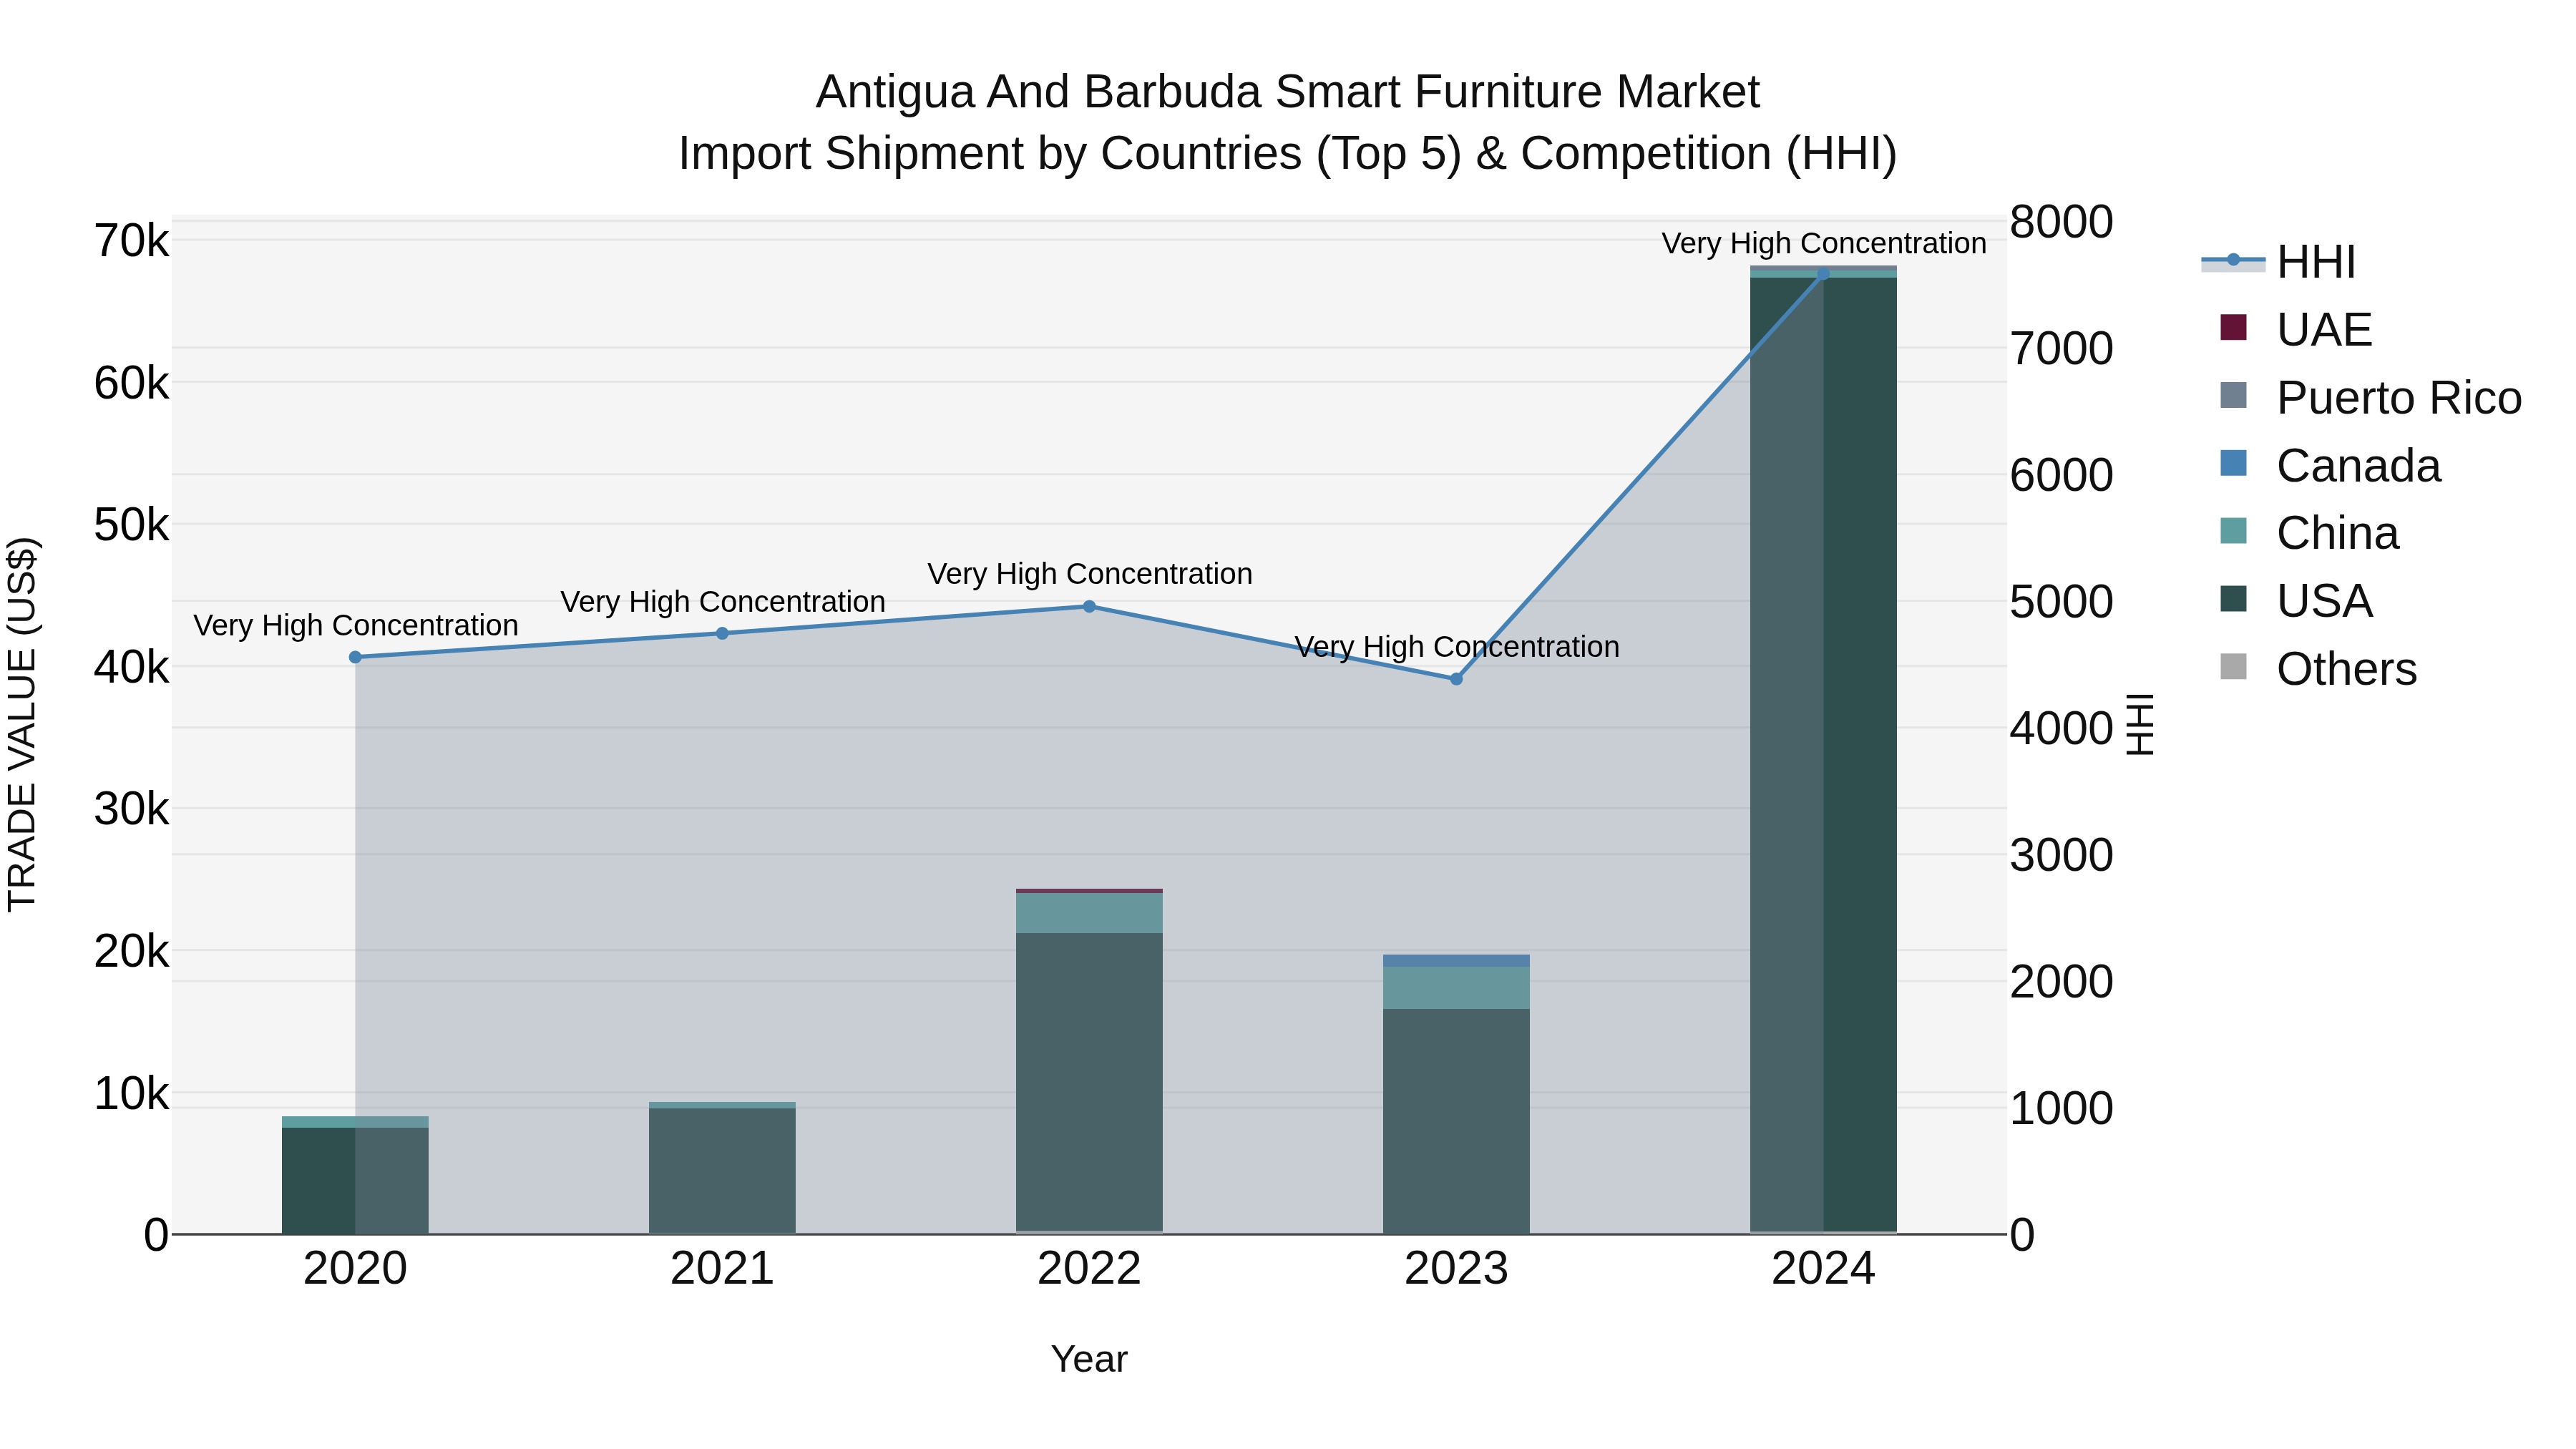This screenshot has width=2576, height=1449.
Task: Toggle the Puerto Rico legend entry
Action: 2370,397
